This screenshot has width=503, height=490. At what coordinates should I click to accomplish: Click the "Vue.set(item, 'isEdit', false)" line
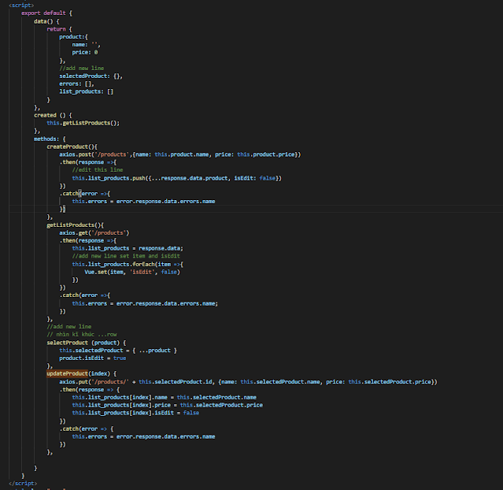[x=132, y=272]
